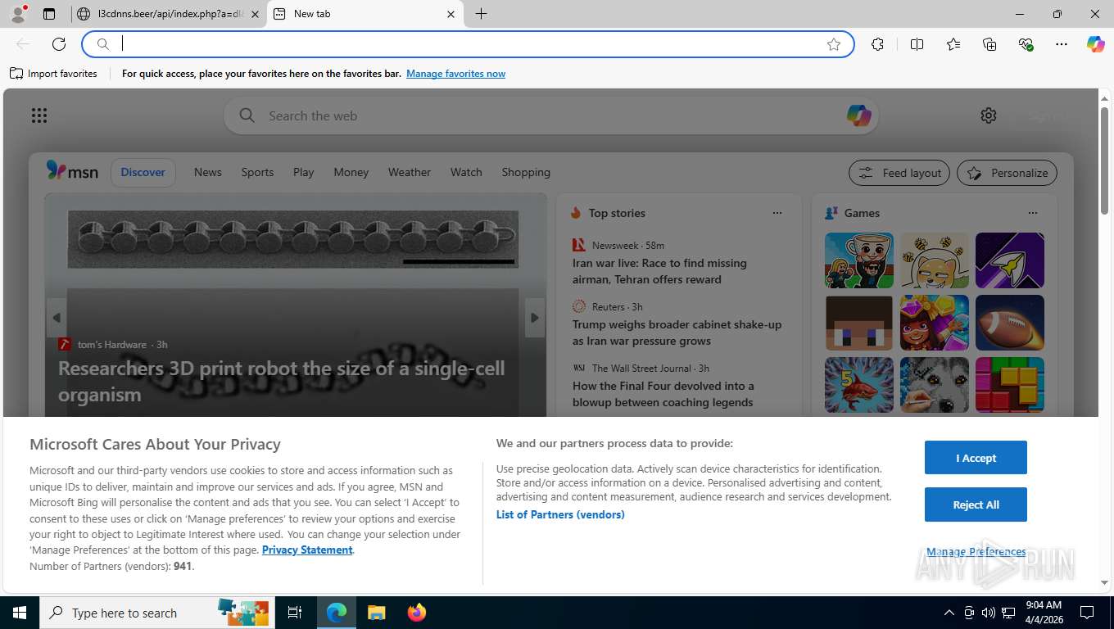Click the Feed layout button
The width and height of the screenshot is (1114, 629).
click(x=899, y=173)
